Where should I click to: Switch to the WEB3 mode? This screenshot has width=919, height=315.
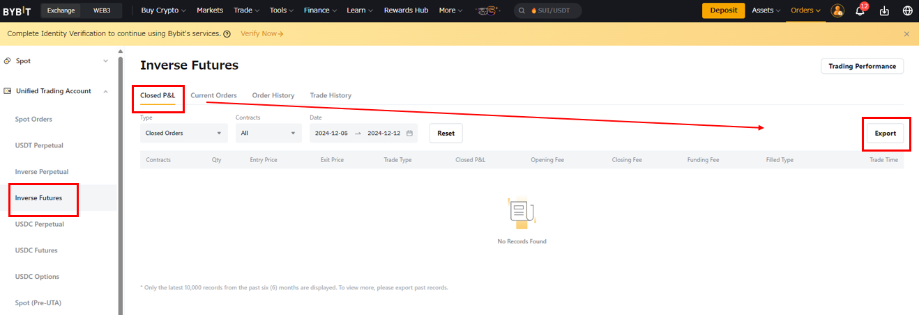pos(102,10)
